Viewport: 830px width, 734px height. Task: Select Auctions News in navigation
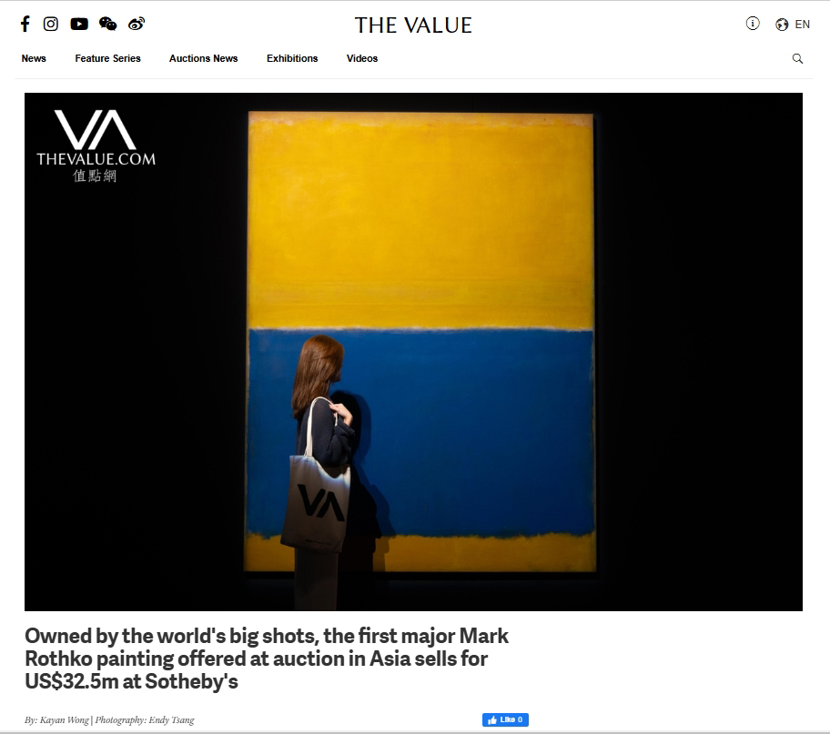204,58
